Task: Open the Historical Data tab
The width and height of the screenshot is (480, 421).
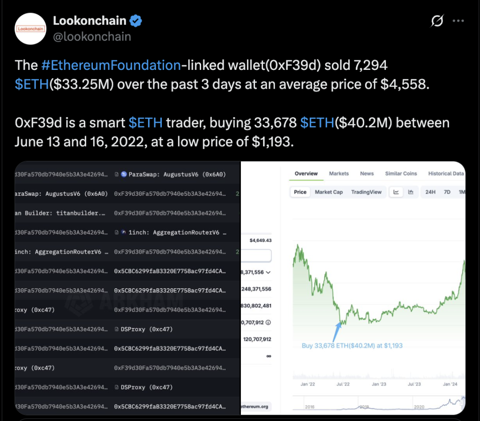Action: pos(445,173)
